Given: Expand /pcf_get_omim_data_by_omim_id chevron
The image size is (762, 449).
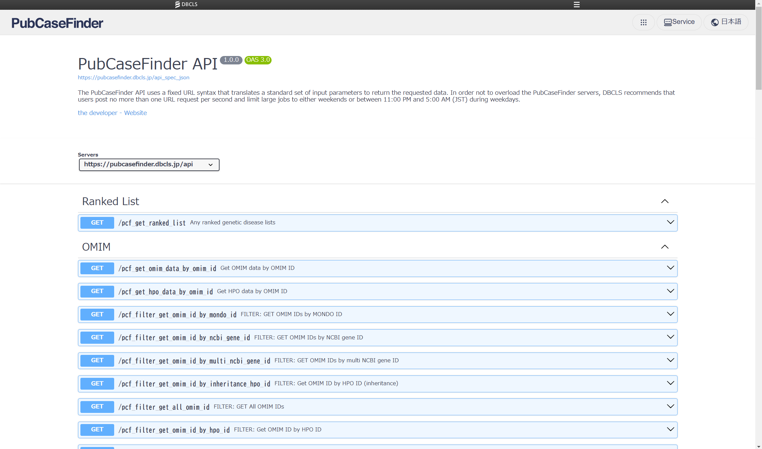Looking at the screenshot, I should [670, 268].
